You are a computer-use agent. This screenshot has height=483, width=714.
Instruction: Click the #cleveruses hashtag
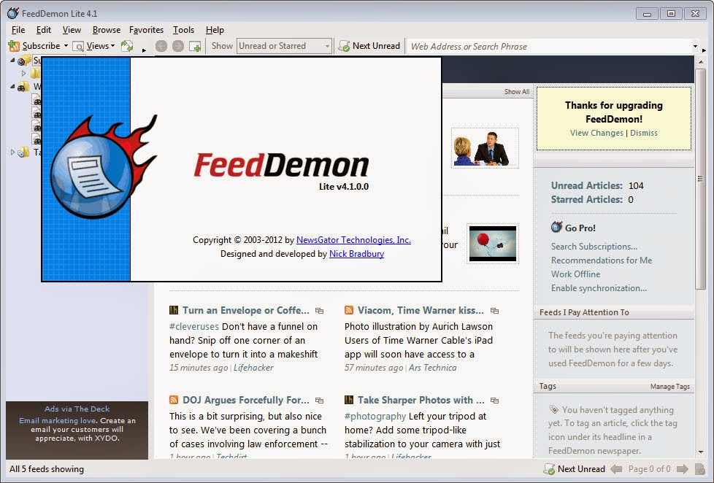[x=194, y=326]
